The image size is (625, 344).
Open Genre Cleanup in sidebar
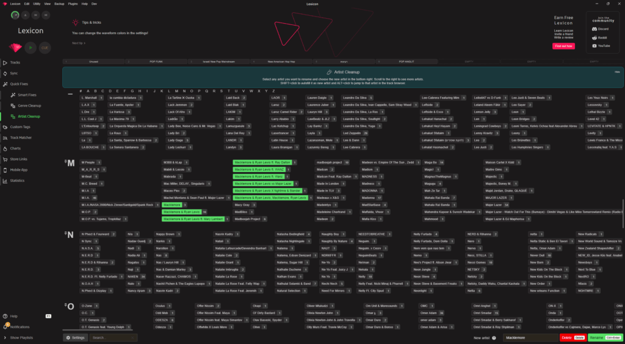(x=29, y=106)
